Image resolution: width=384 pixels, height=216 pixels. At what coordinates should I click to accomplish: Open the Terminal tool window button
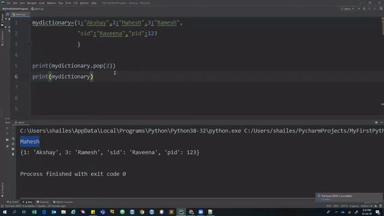coord(43,202)
